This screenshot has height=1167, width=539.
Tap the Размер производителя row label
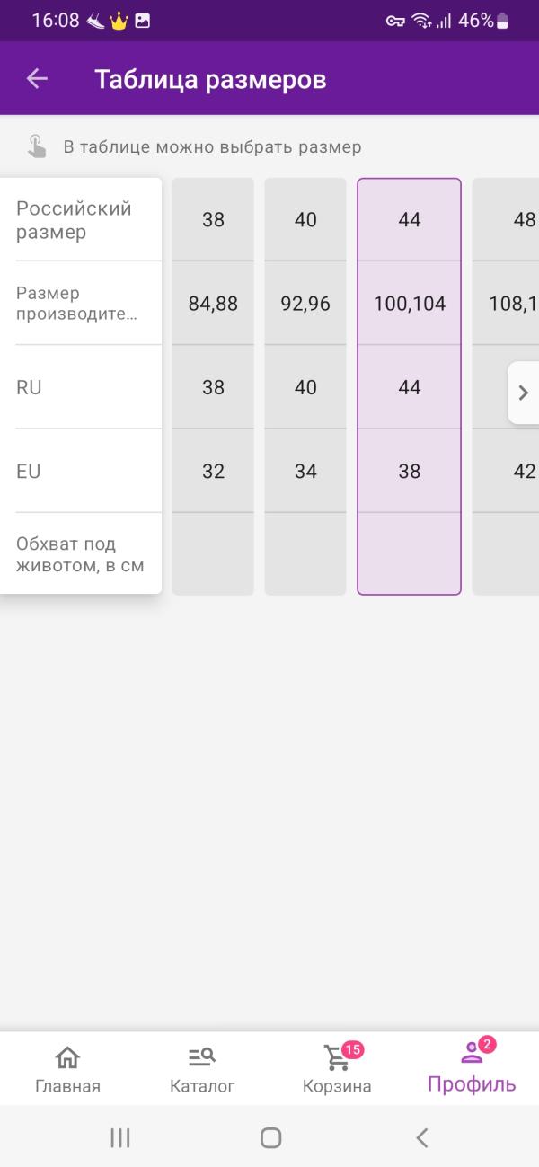click(76, 304)
